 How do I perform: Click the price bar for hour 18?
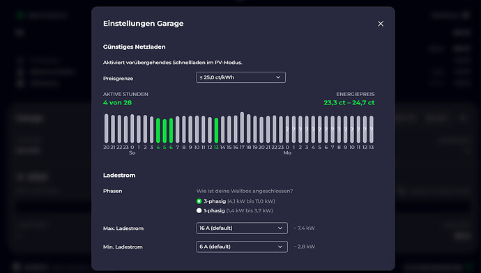(x=248, y=129)
